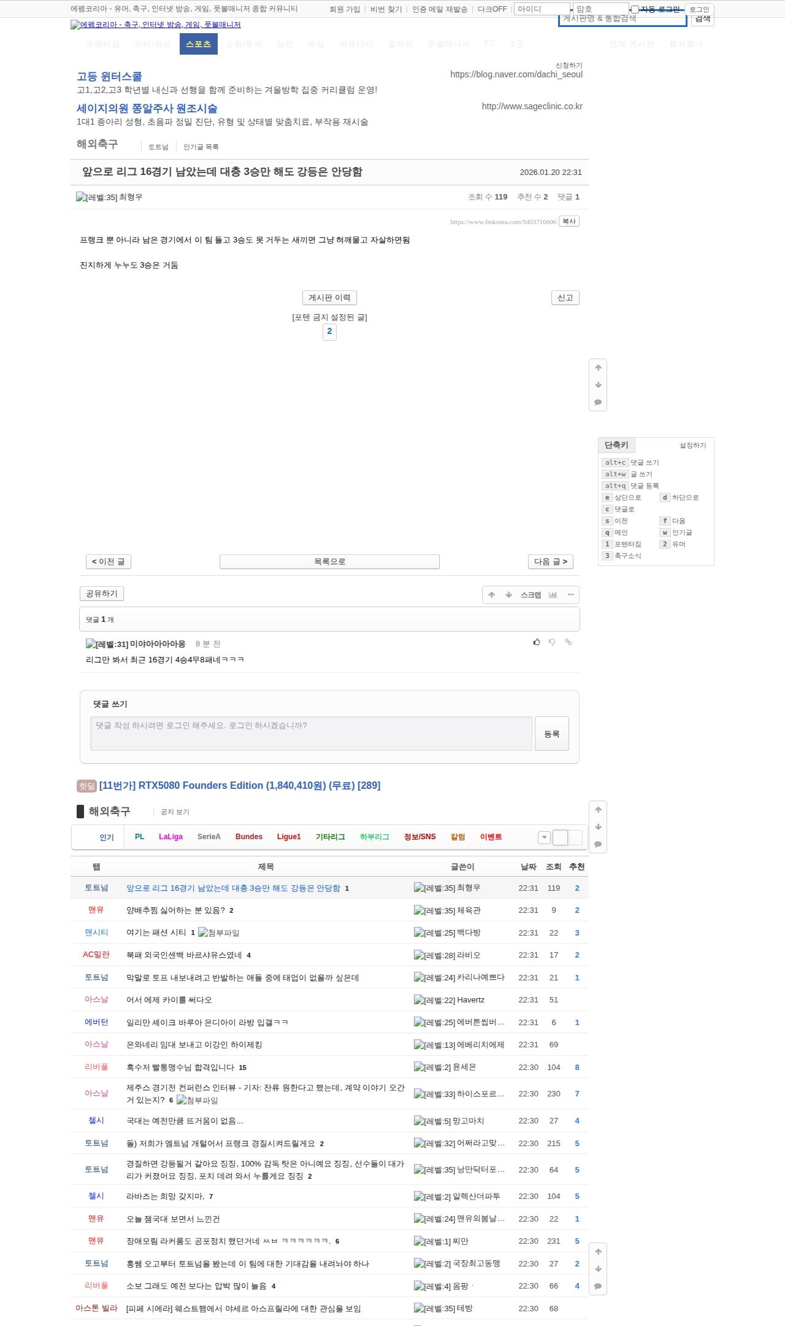Screen dimensions: 785x1326
Task: Open the bar chart statistics icon beside 스크랩
Action: click(553, 595)
